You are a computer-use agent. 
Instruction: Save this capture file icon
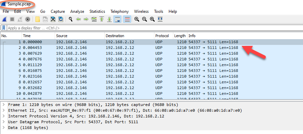point(45,19)
